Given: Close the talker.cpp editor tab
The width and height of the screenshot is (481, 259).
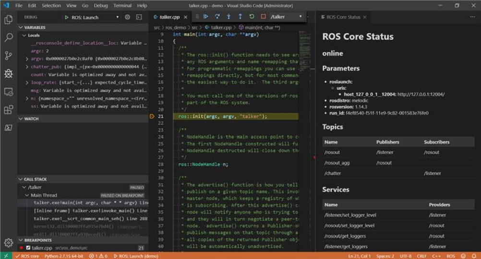Looking at the screenshot, I should 185,17.
